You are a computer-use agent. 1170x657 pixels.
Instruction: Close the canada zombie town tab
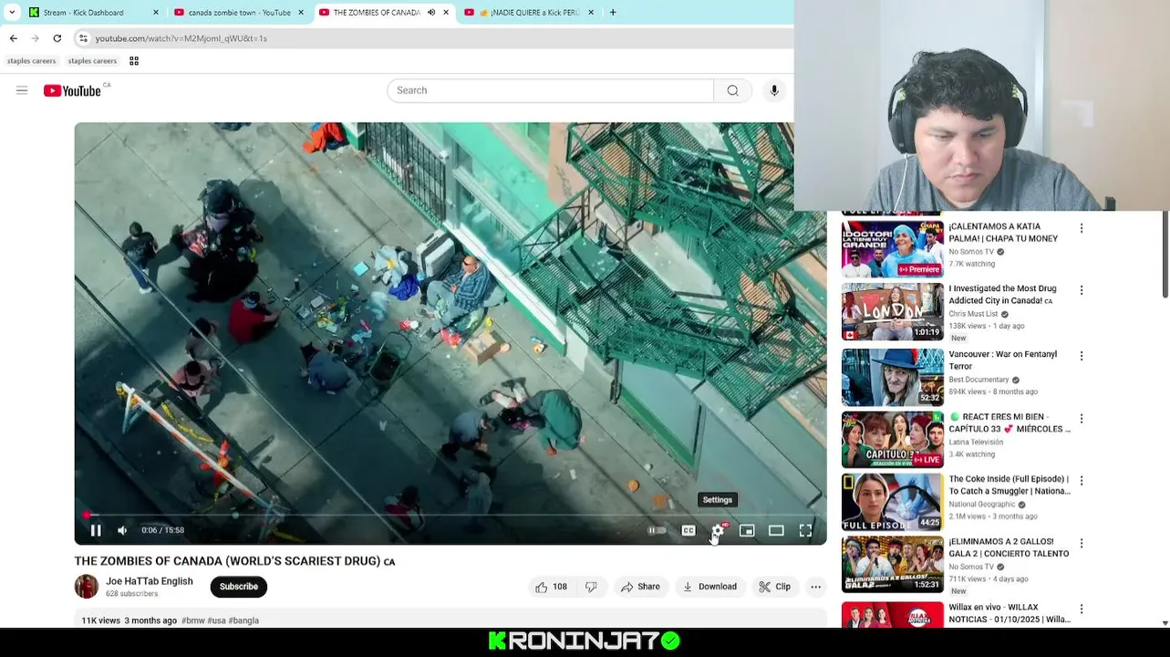click(301, 13)
